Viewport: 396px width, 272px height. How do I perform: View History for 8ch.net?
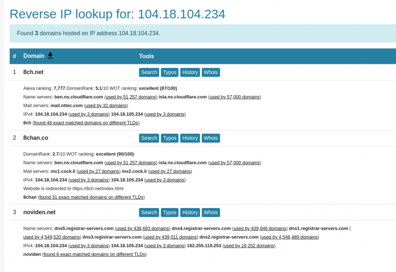[x=190, y=72]
